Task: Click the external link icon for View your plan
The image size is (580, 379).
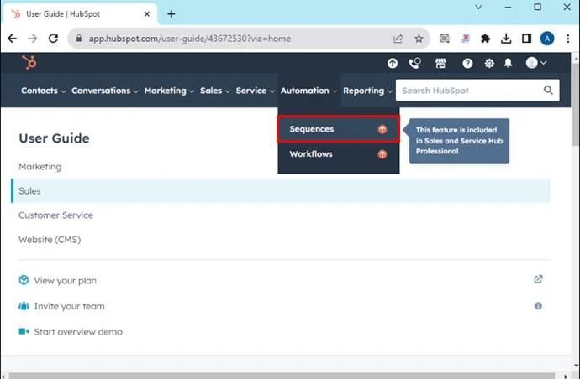Action: pyautogui.click(x=538, y=279)
